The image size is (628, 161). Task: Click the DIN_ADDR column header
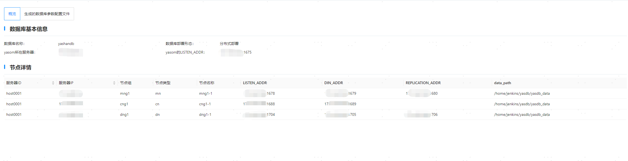pos(334,83)
